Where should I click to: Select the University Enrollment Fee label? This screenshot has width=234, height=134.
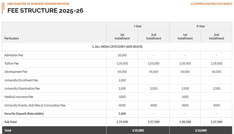point(21,80)
